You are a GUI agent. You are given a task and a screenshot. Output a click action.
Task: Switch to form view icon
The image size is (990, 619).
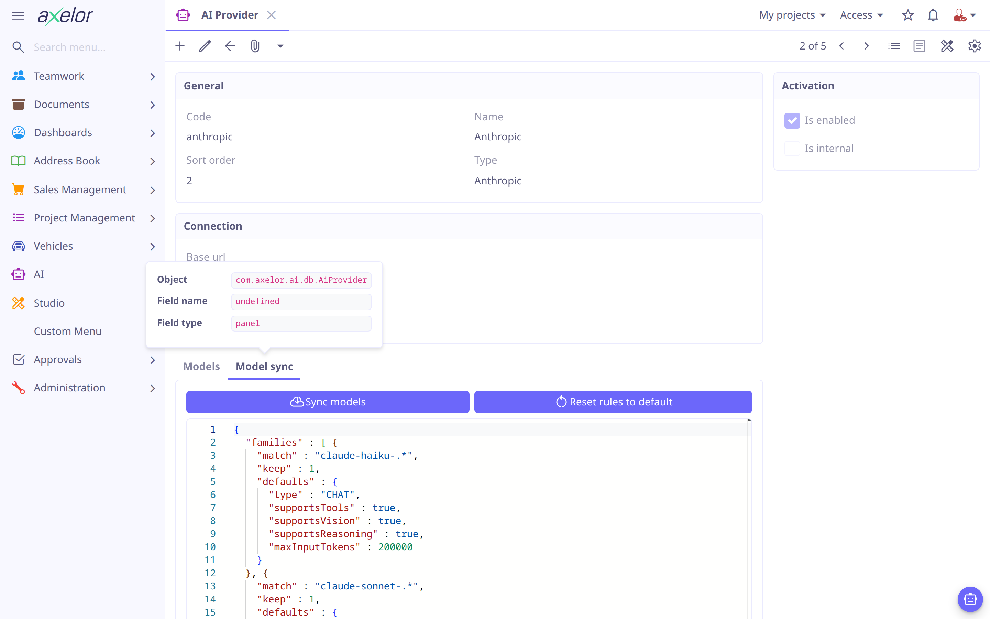[x=919, y=46]
